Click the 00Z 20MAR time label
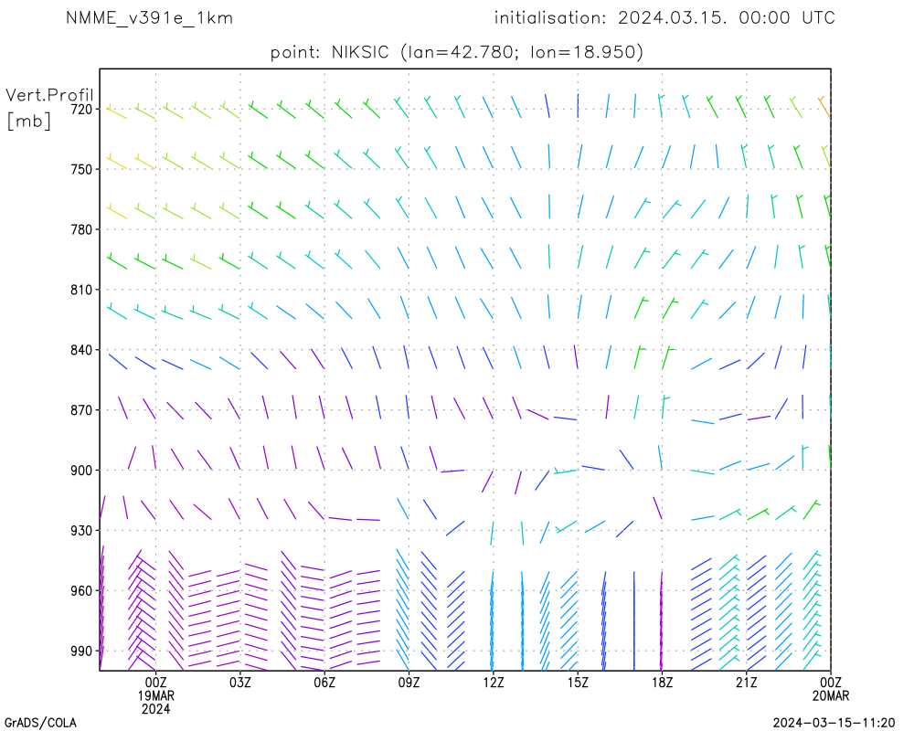 831,689
